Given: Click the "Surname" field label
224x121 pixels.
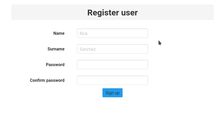Looking at the screenshot, I should (x=56, y=49).
